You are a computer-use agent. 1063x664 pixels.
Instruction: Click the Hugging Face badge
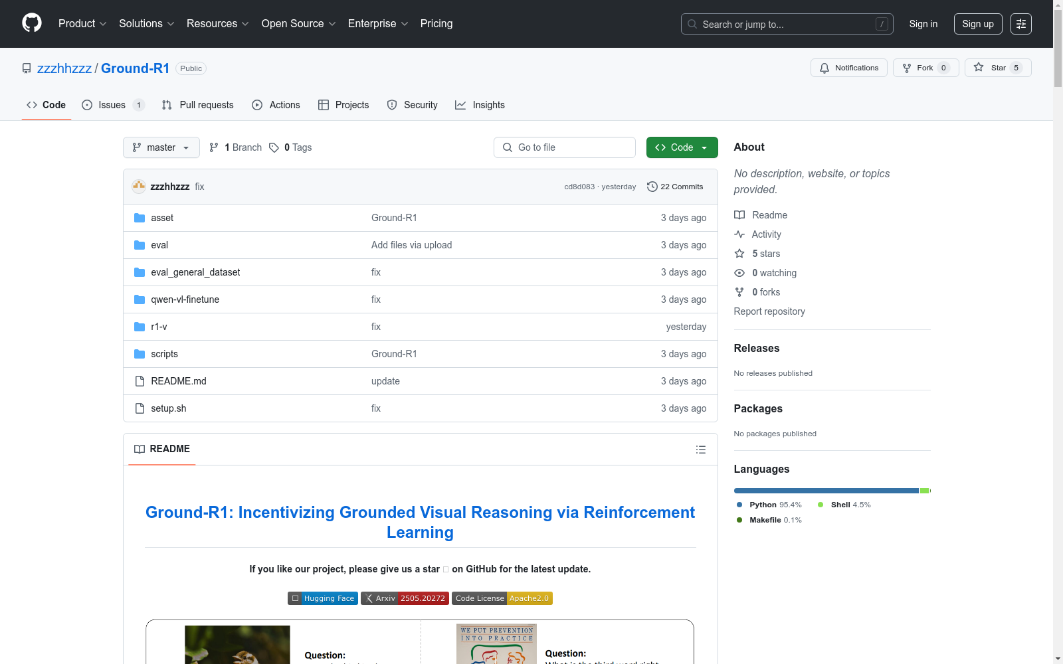click(x=323, y=598)
